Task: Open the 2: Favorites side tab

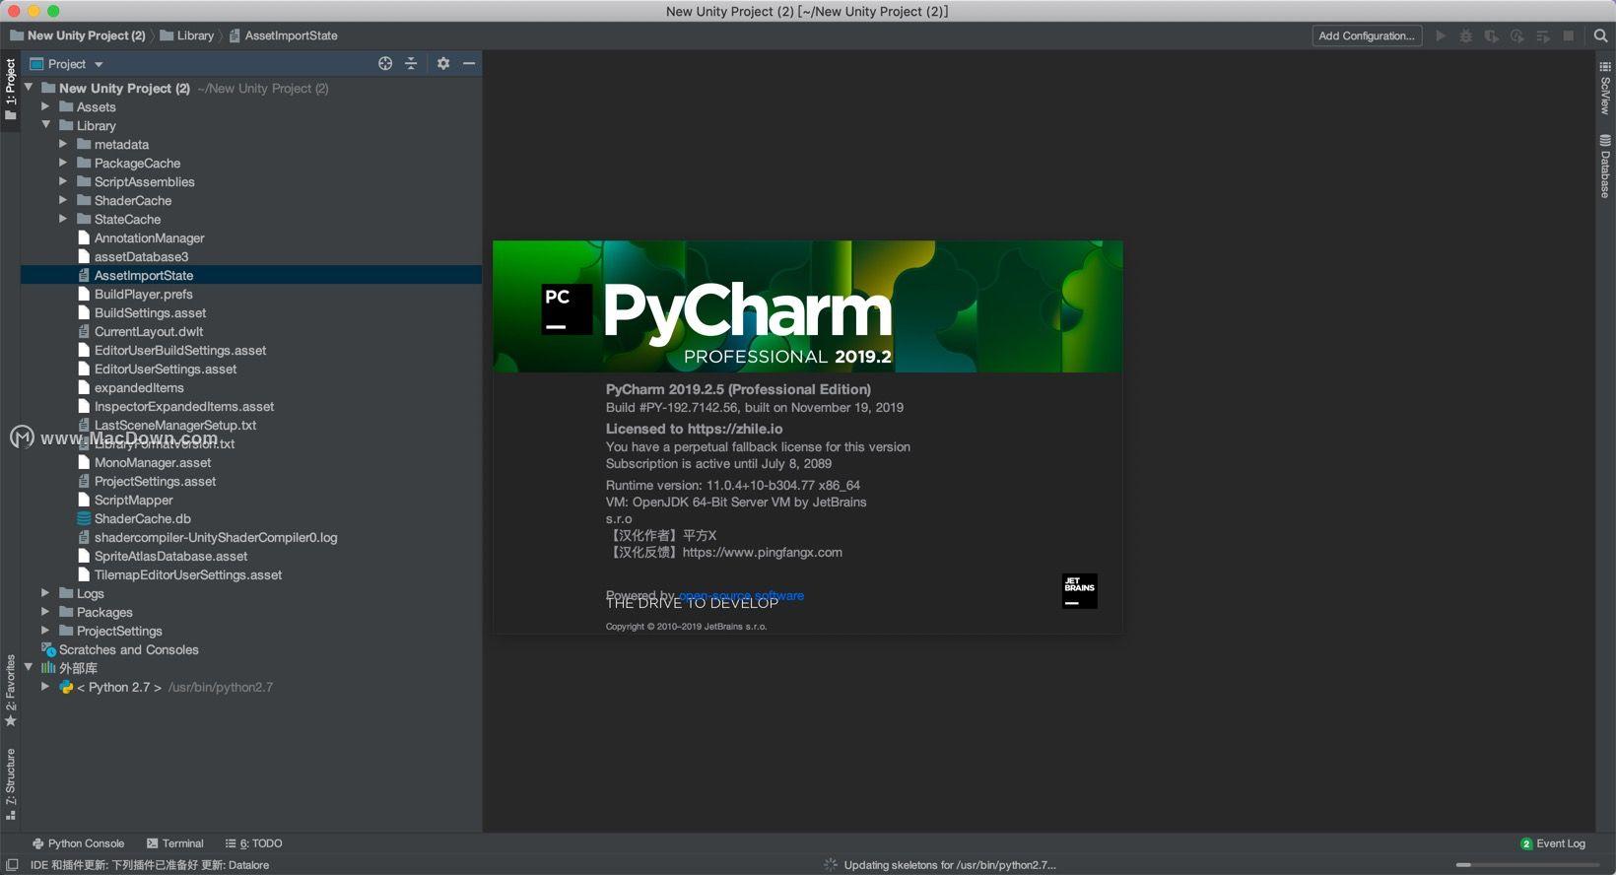Action: click(11, 690)
